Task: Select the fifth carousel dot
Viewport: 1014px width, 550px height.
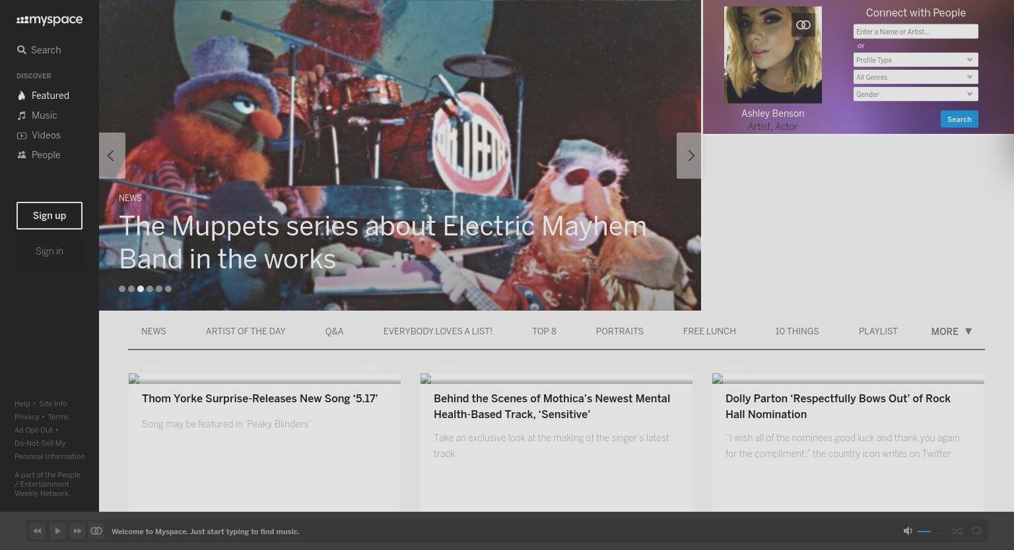Action: pos(159,289)
